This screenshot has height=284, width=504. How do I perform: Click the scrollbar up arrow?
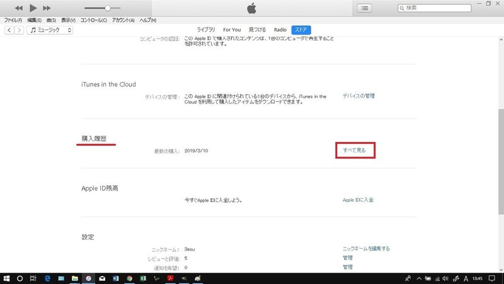(x=501, y=40)
